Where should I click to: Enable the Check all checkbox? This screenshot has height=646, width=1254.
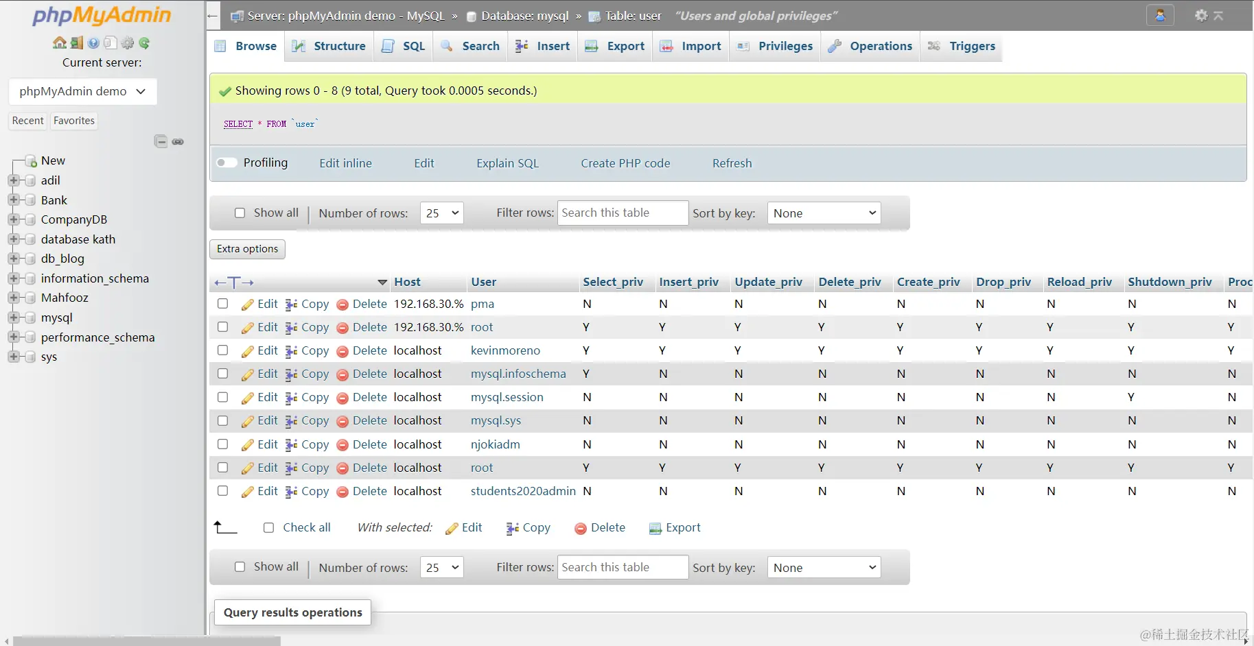point(268,527)
